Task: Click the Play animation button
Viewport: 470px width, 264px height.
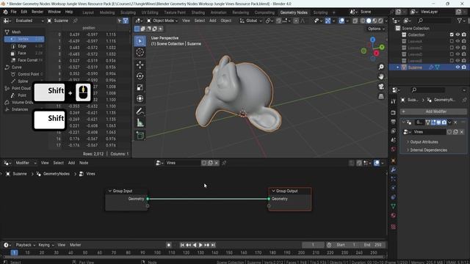Action: point(200,245)
